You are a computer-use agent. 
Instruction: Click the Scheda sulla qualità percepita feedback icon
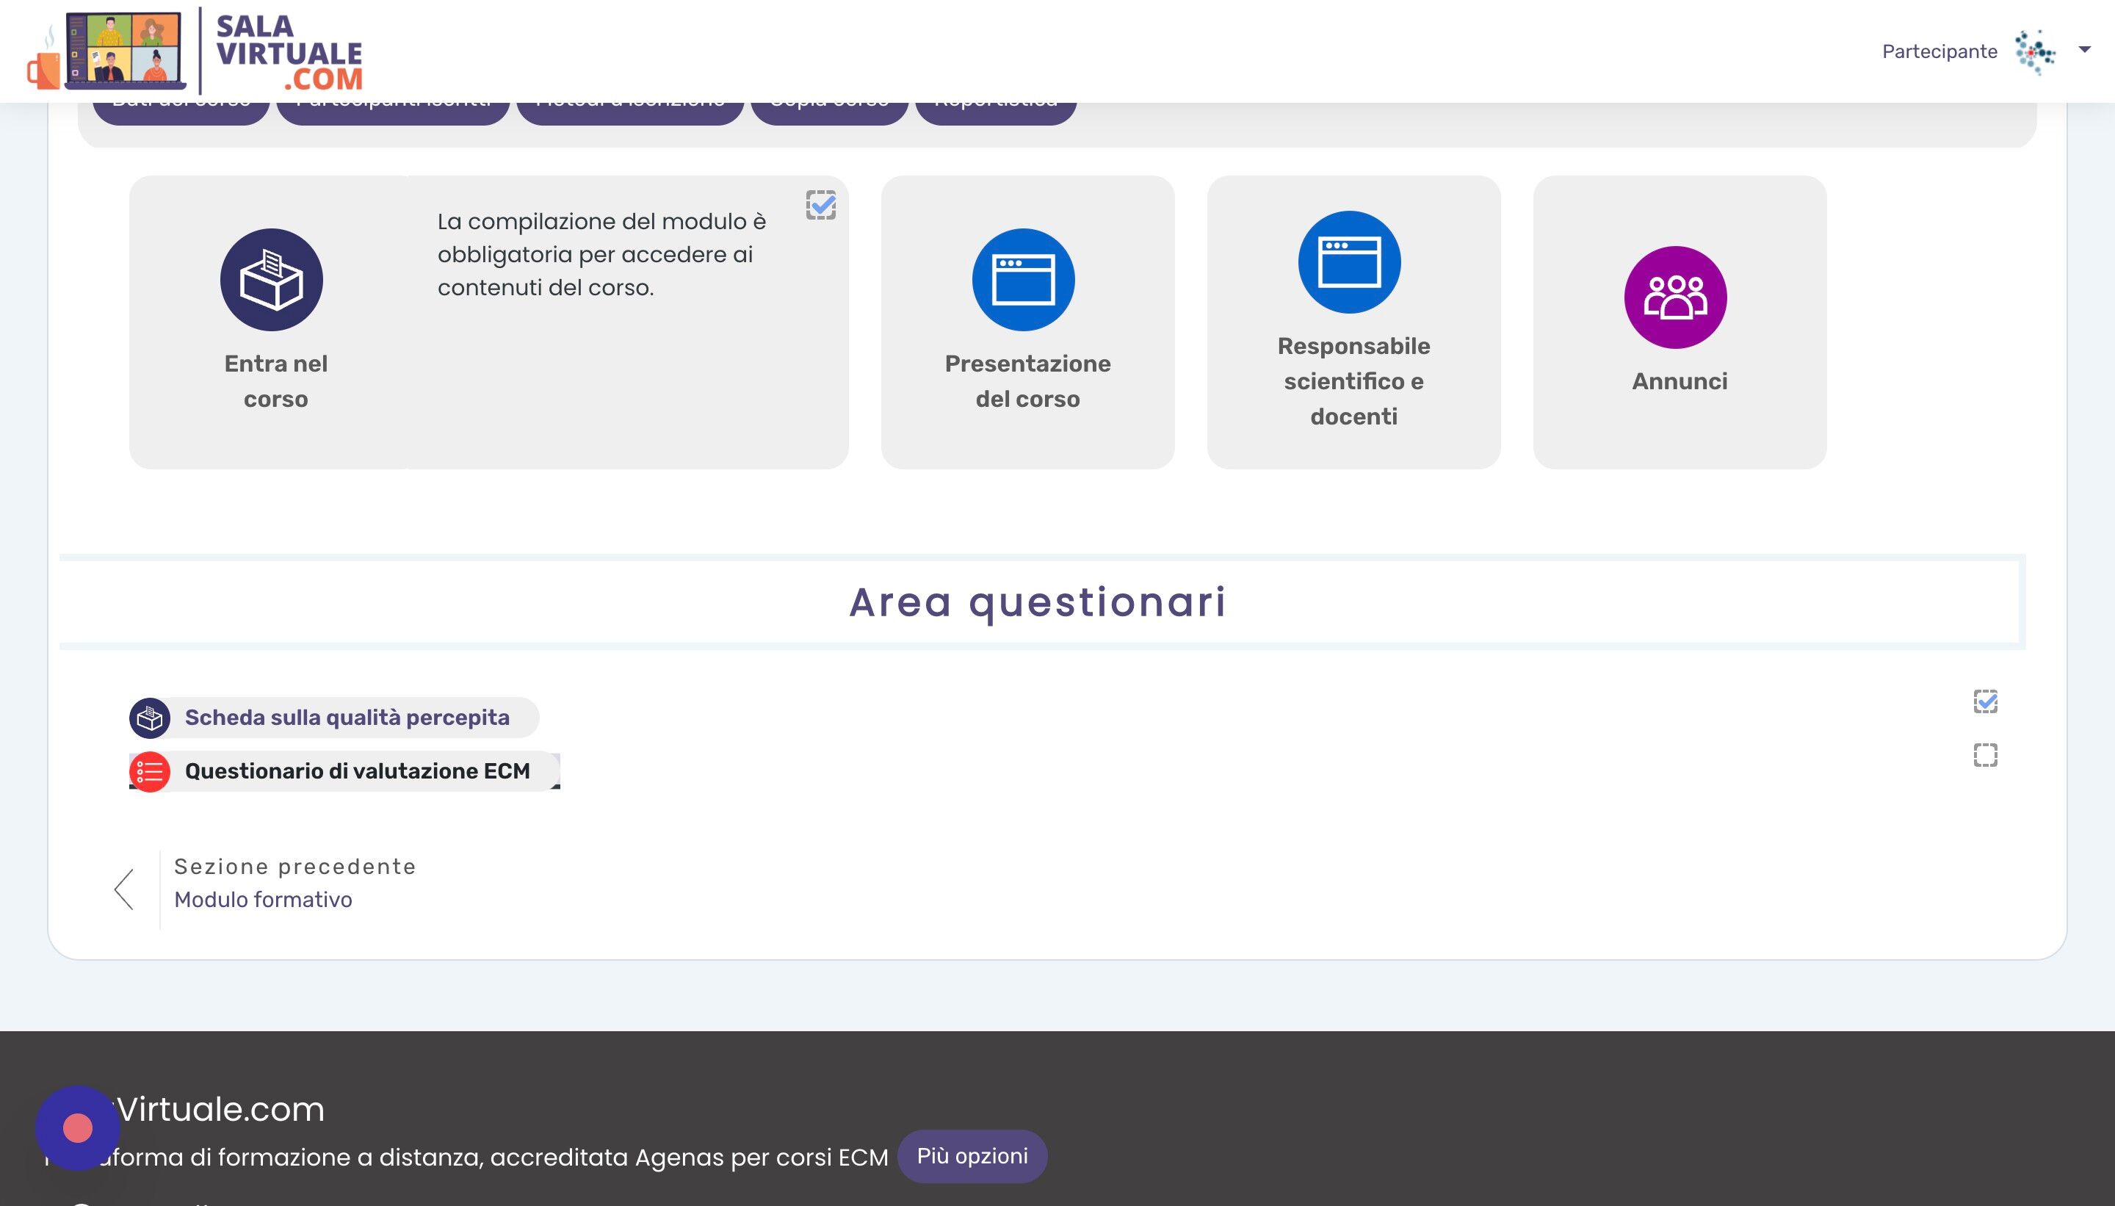pyautogui.click(x=150, y=718)
